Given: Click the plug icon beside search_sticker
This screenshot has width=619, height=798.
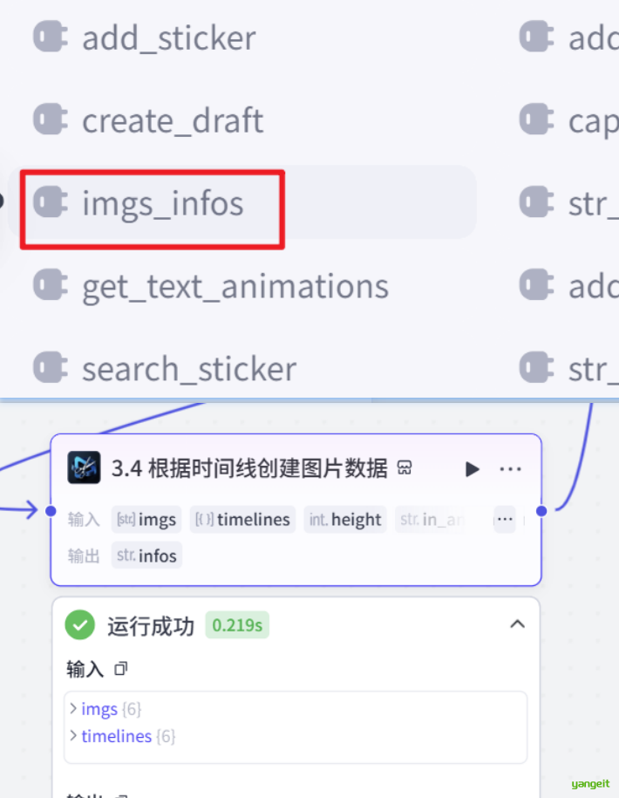Looking at the screenshot, I should (x=51, y=368).
